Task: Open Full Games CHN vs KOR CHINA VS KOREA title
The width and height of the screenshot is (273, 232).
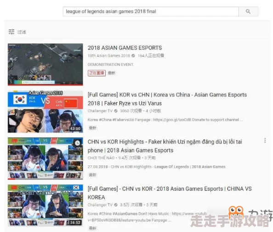Action: [170, 193]
